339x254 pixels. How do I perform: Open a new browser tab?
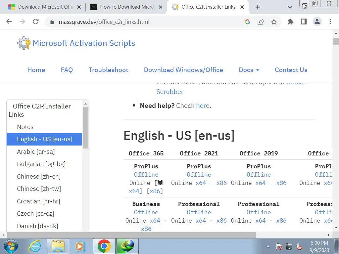[x=258, y=7]
